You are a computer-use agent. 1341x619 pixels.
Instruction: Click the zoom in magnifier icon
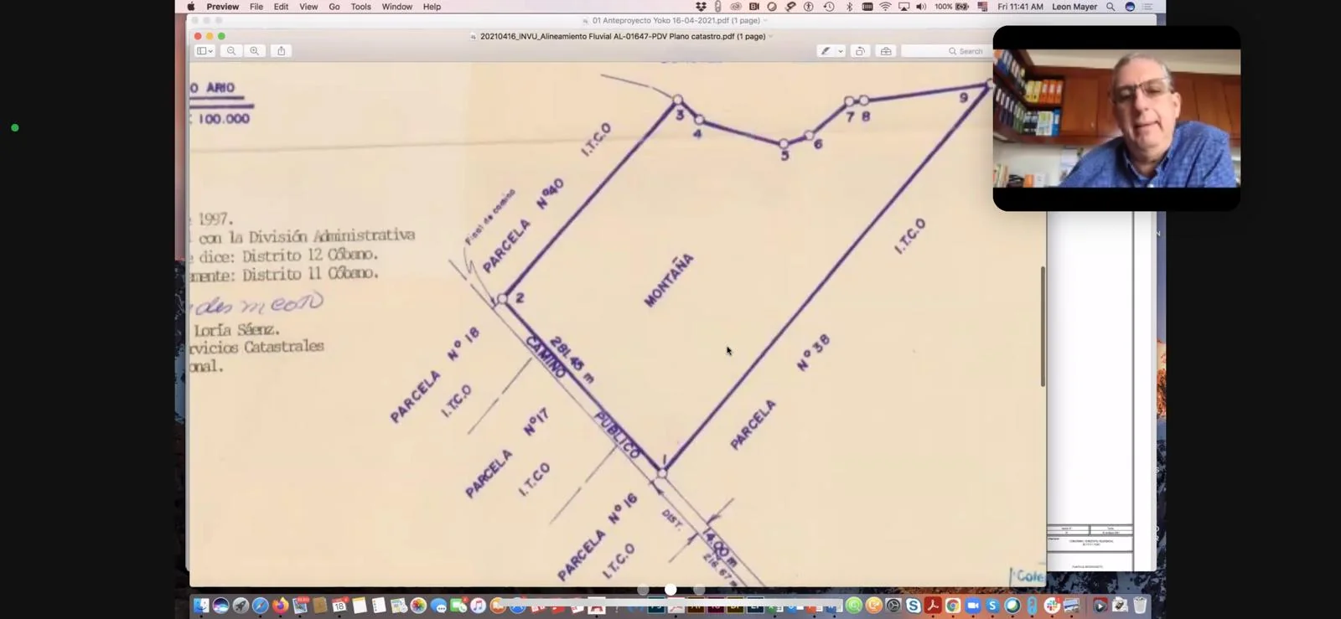tap(254, 51)
